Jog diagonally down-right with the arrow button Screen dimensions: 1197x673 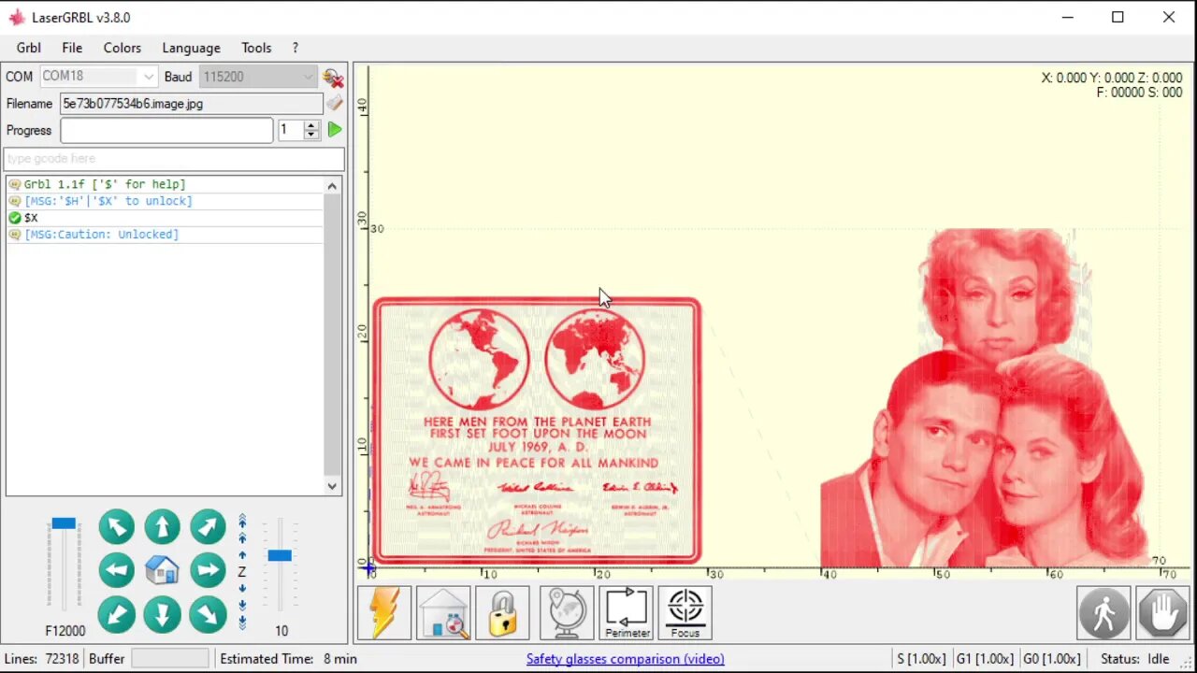coord(208,614)
